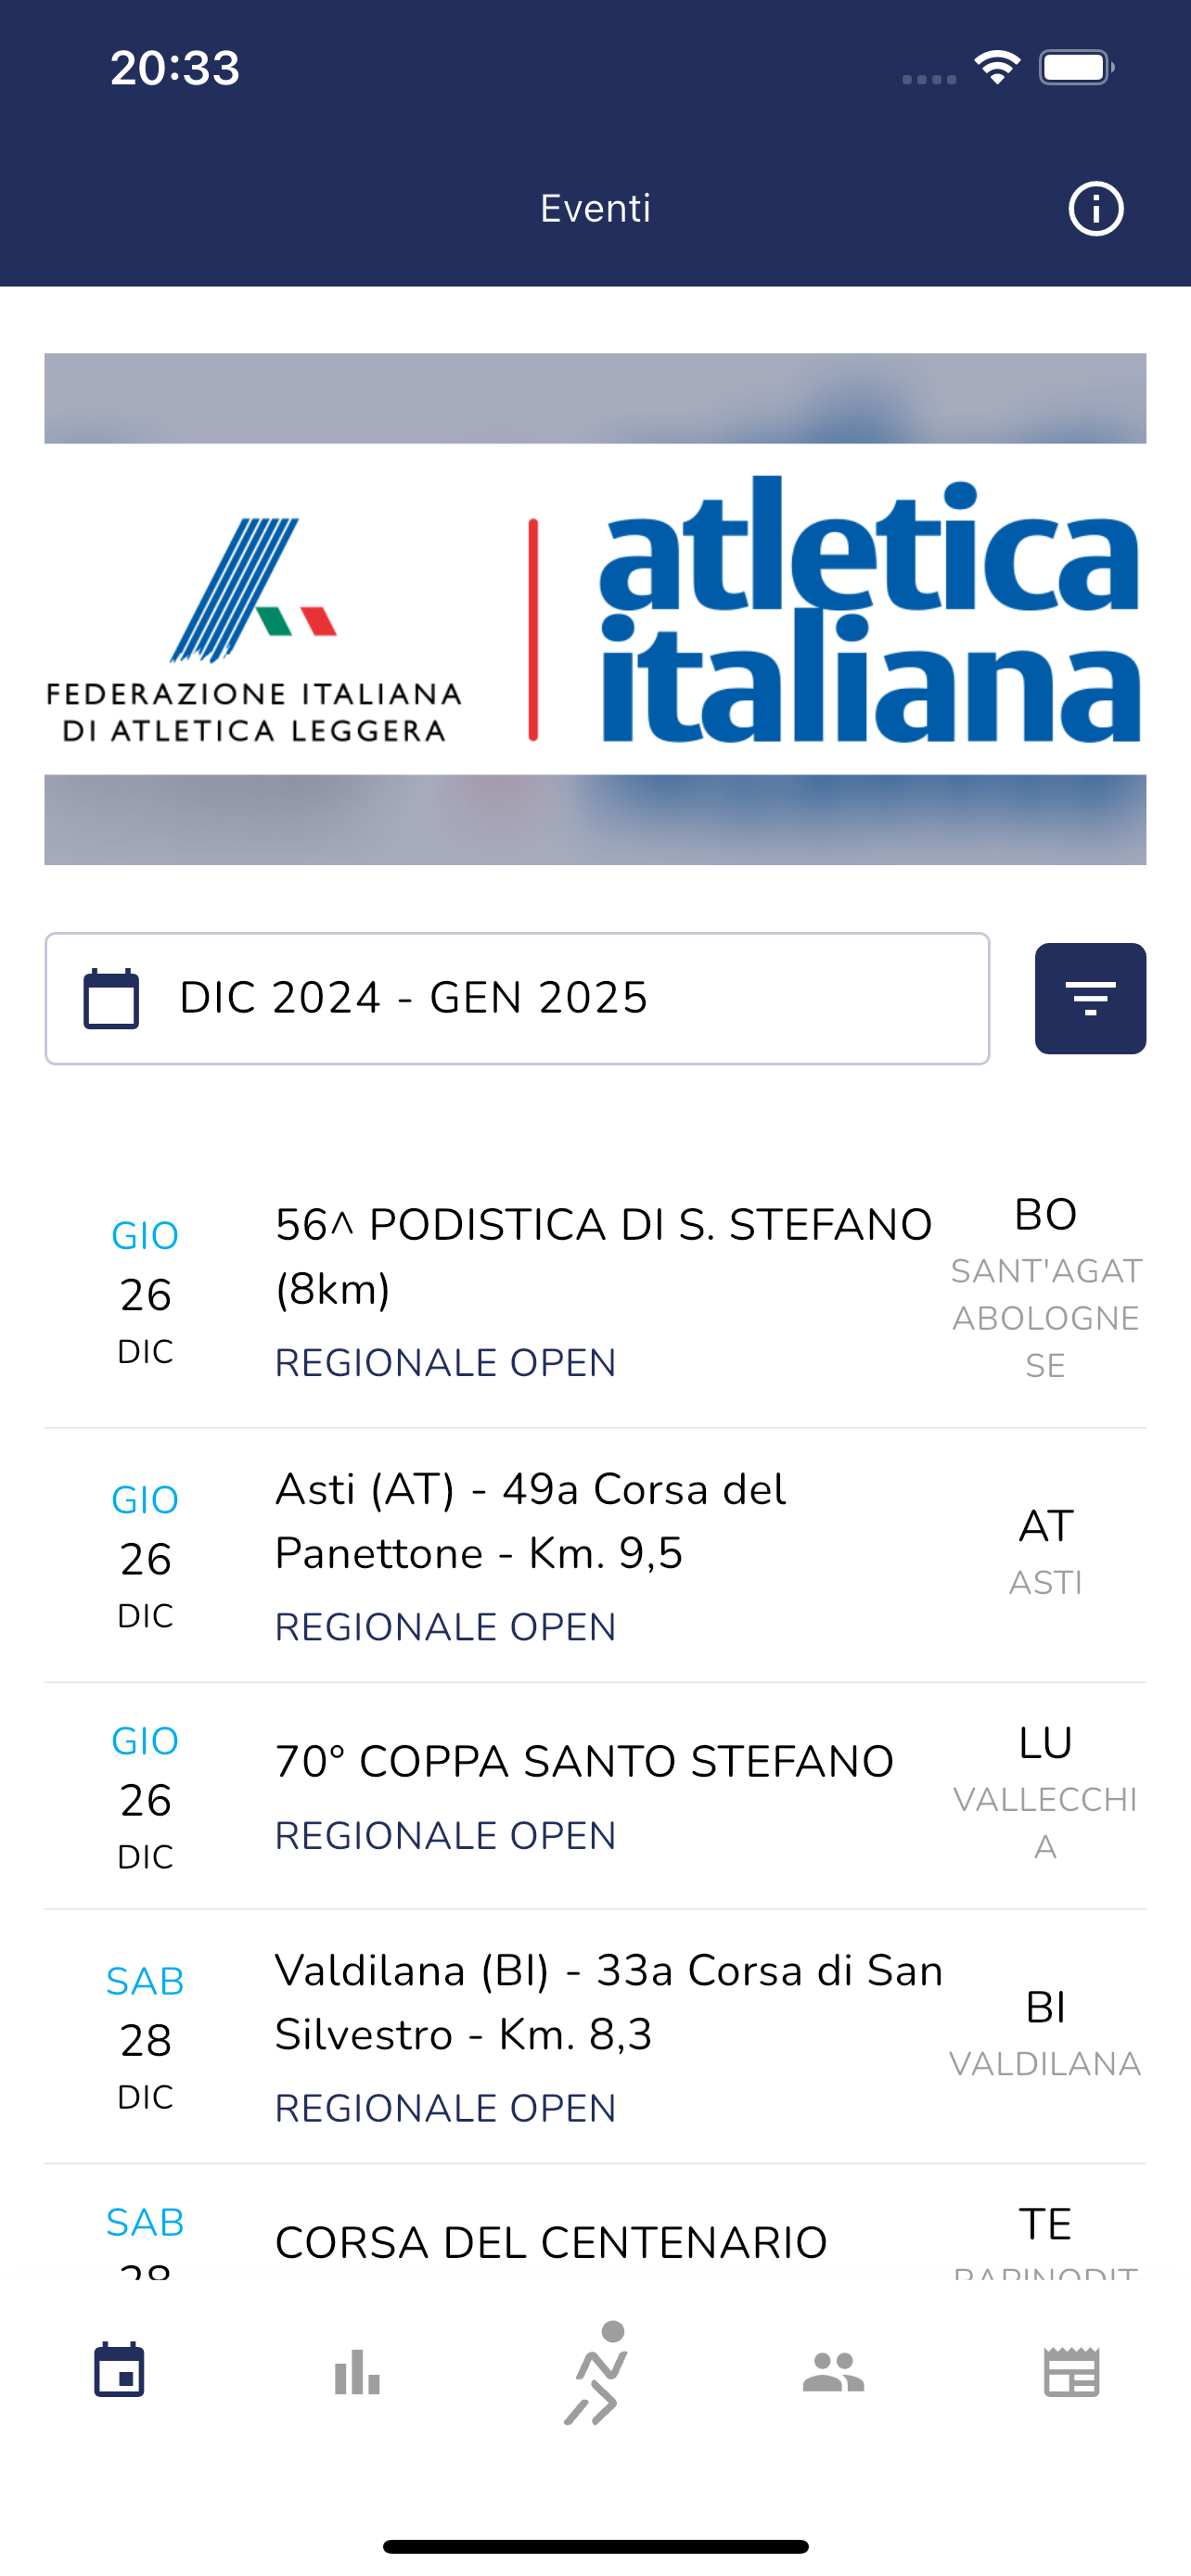Switch to the statistics bar chart tab
The height and width of the screenshot is (2576, 1191).
pos(357,2372)
